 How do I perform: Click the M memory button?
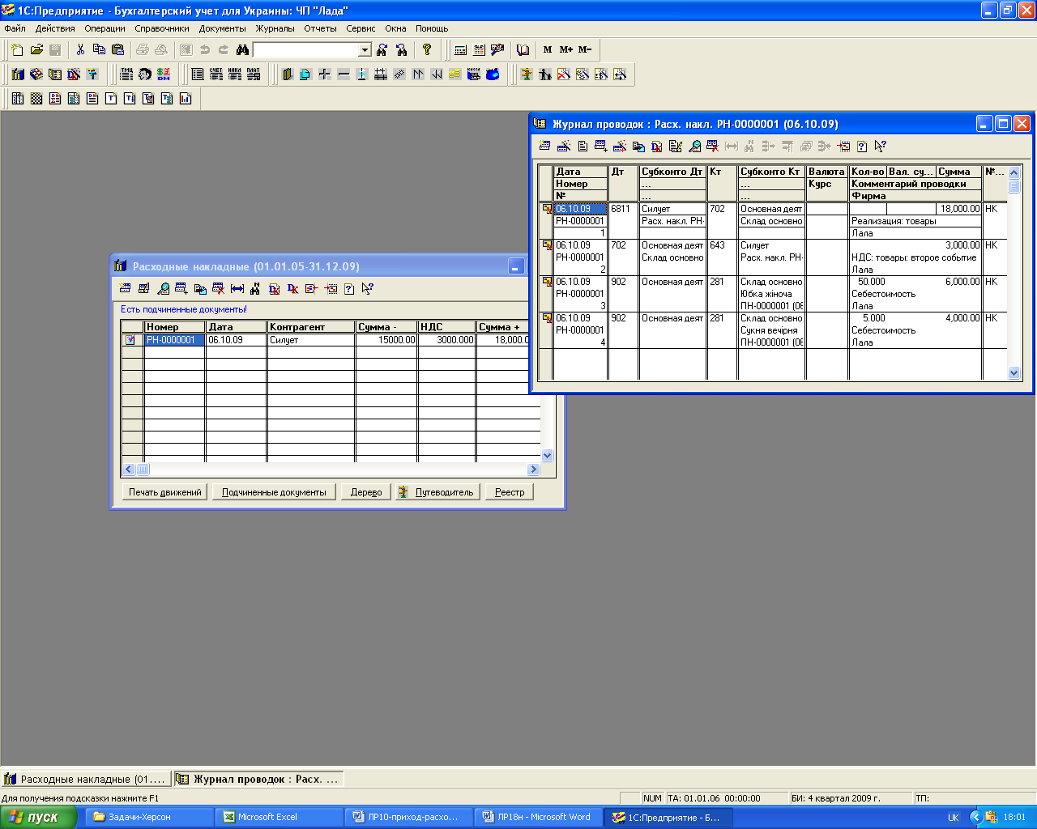[548, 50]
